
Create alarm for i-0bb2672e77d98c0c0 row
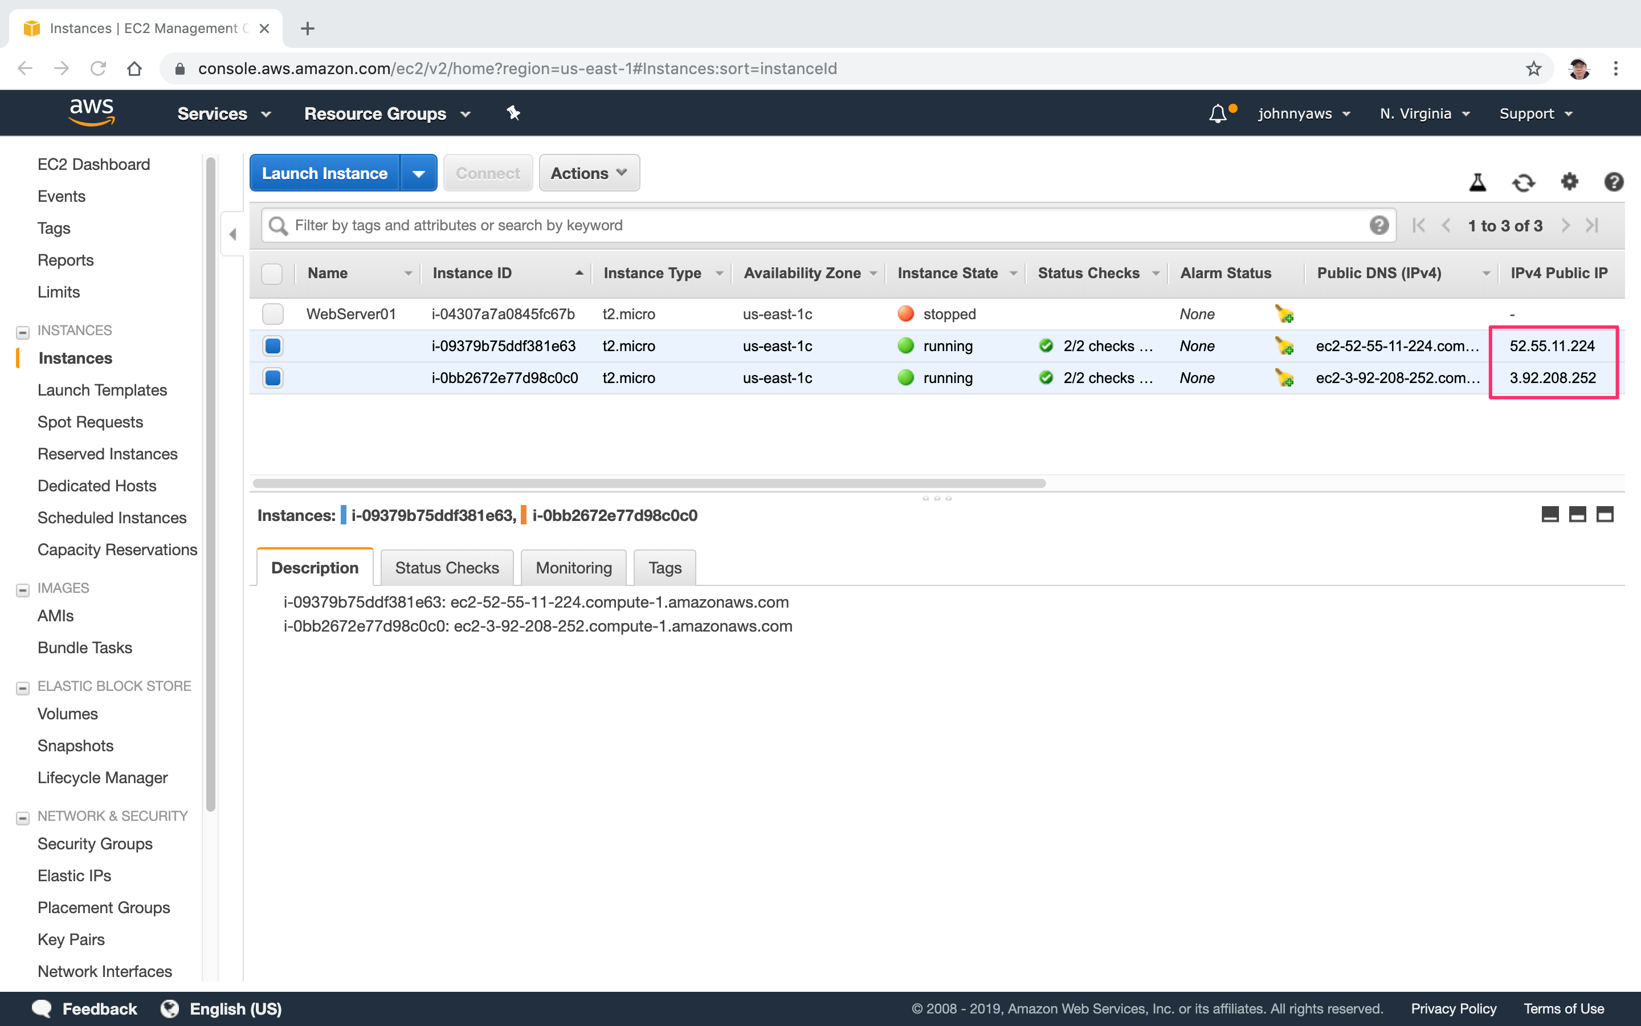[x=1284, y=378]
